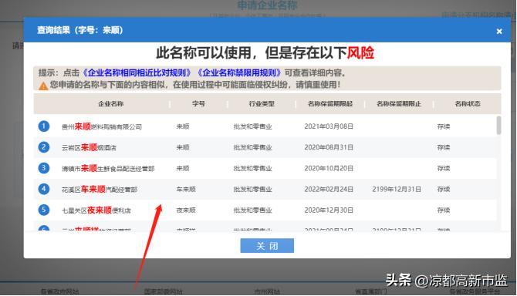The width and height of the screenshot is (517, 296).
Task: Select company name 七星关区夜来顺便利店
Action: click(96, 210)
